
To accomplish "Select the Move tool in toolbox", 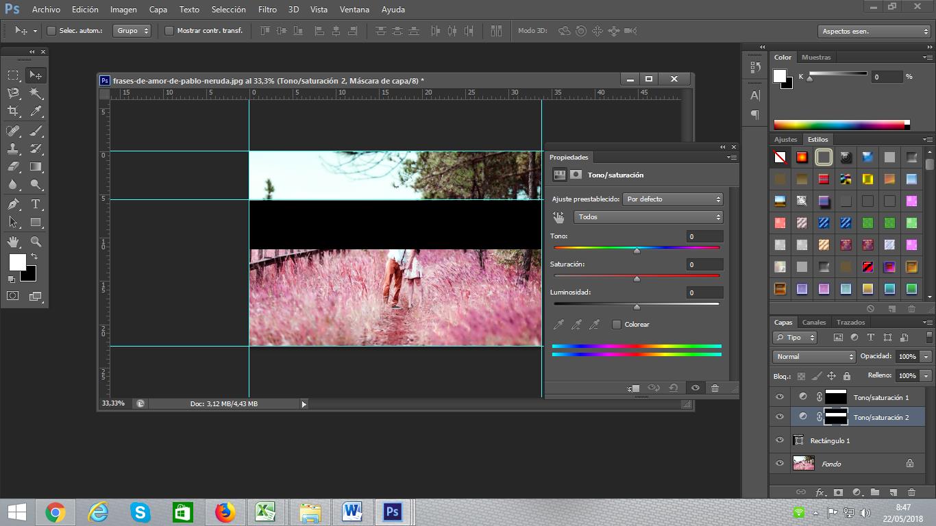I will (36, 75).
